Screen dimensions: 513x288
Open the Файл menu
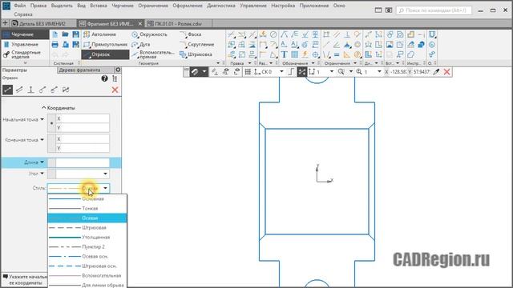pos(19,6)
